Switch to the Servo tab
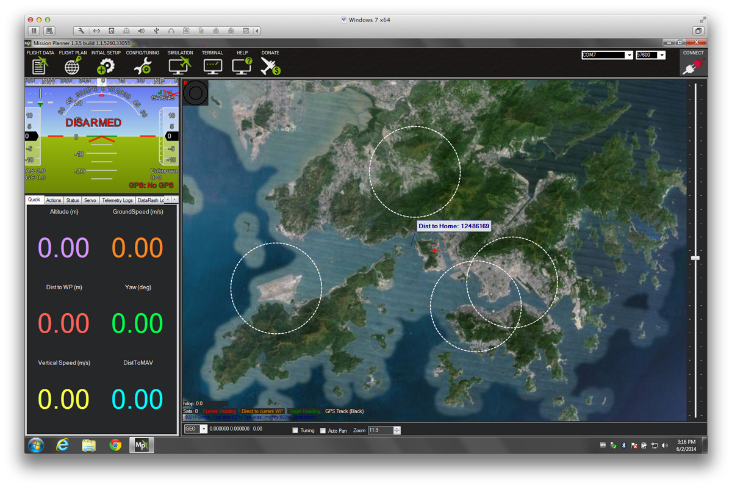 point(90,200)
